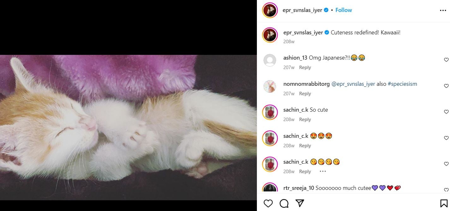This screenshot has width=450, height=211.
Task: Open epr_svnslas_iyer header profile picture
Action: (270, 10)
